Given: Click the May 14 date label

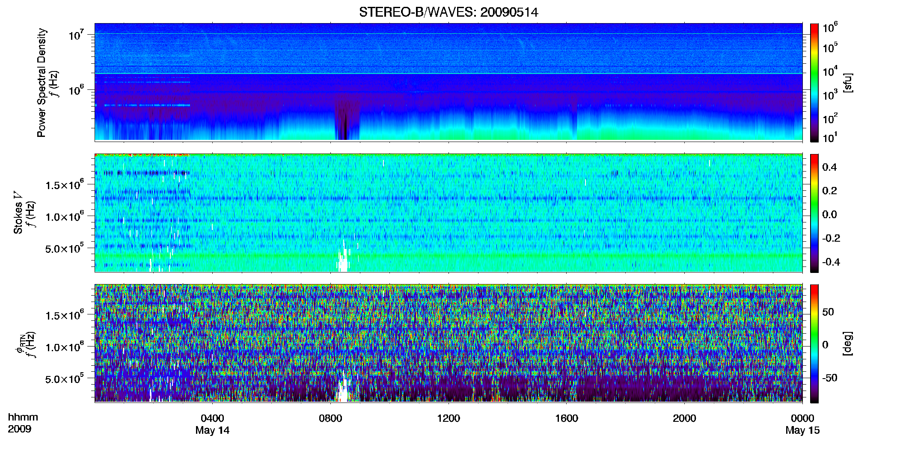Looking at the screenshot, I should (212, 430).
